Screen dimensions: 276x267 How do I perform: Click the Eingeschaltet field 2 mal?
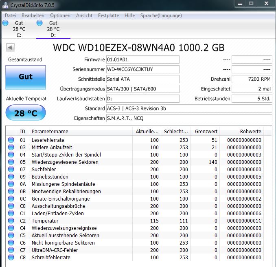point(252,89)
